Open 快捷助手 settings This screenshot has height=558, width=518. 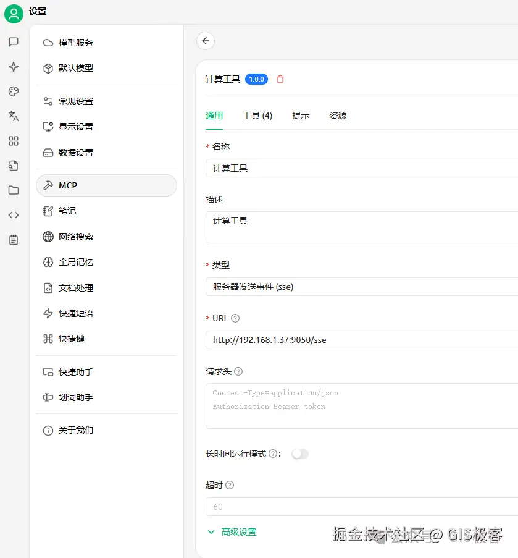106,372
